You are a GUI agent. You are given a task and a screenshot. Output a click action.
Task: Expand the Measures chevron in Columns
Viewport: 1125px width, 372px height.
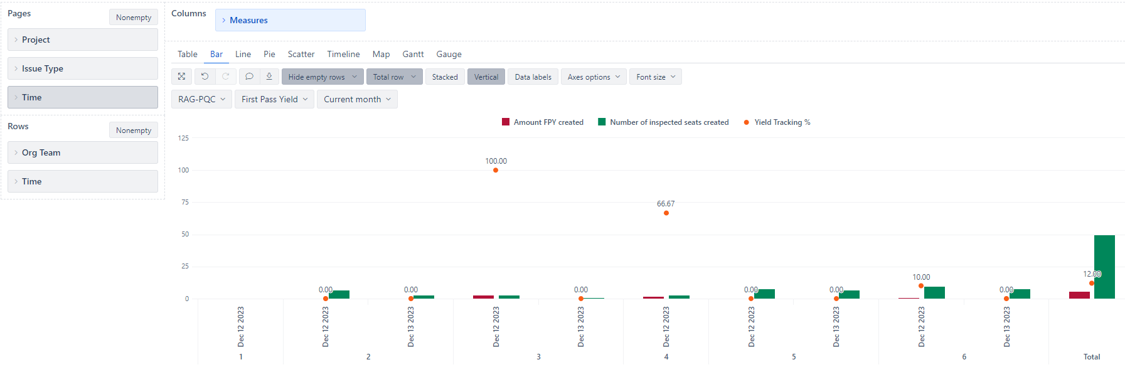point(224,20)
